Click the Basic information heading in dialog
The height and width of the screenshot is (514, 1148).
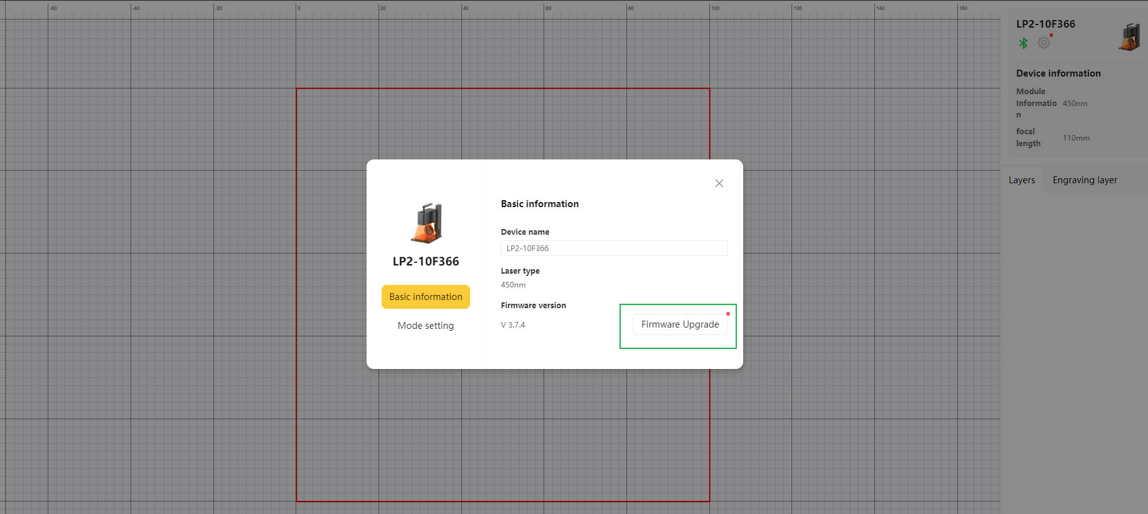click(x=540, y=204)
